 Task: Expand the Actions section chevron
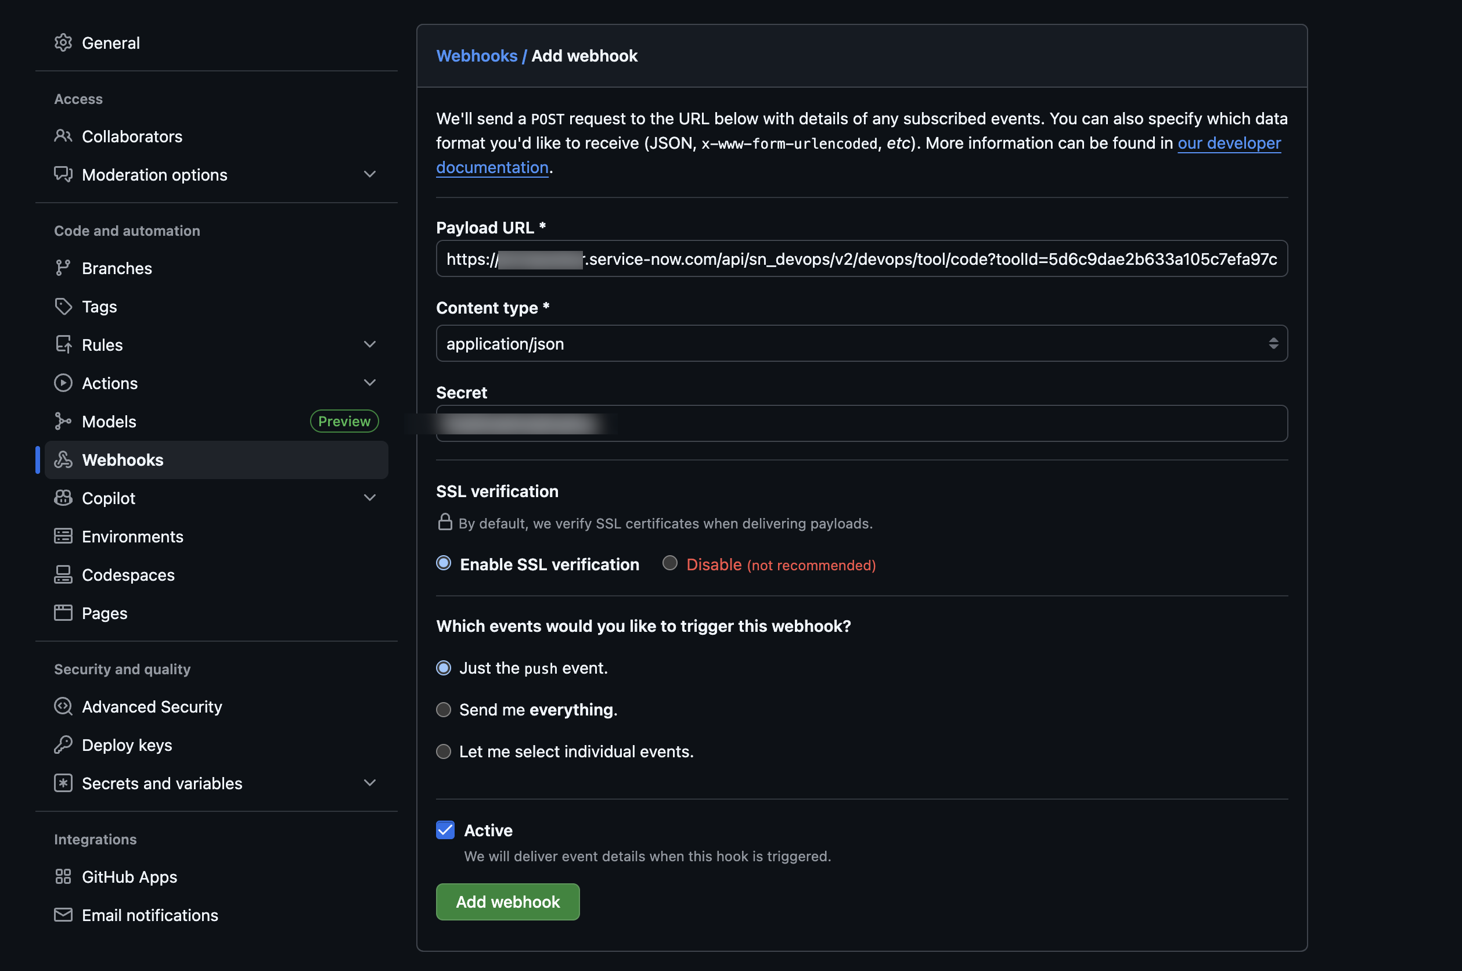pyautogui.click(x=370, y=383)
